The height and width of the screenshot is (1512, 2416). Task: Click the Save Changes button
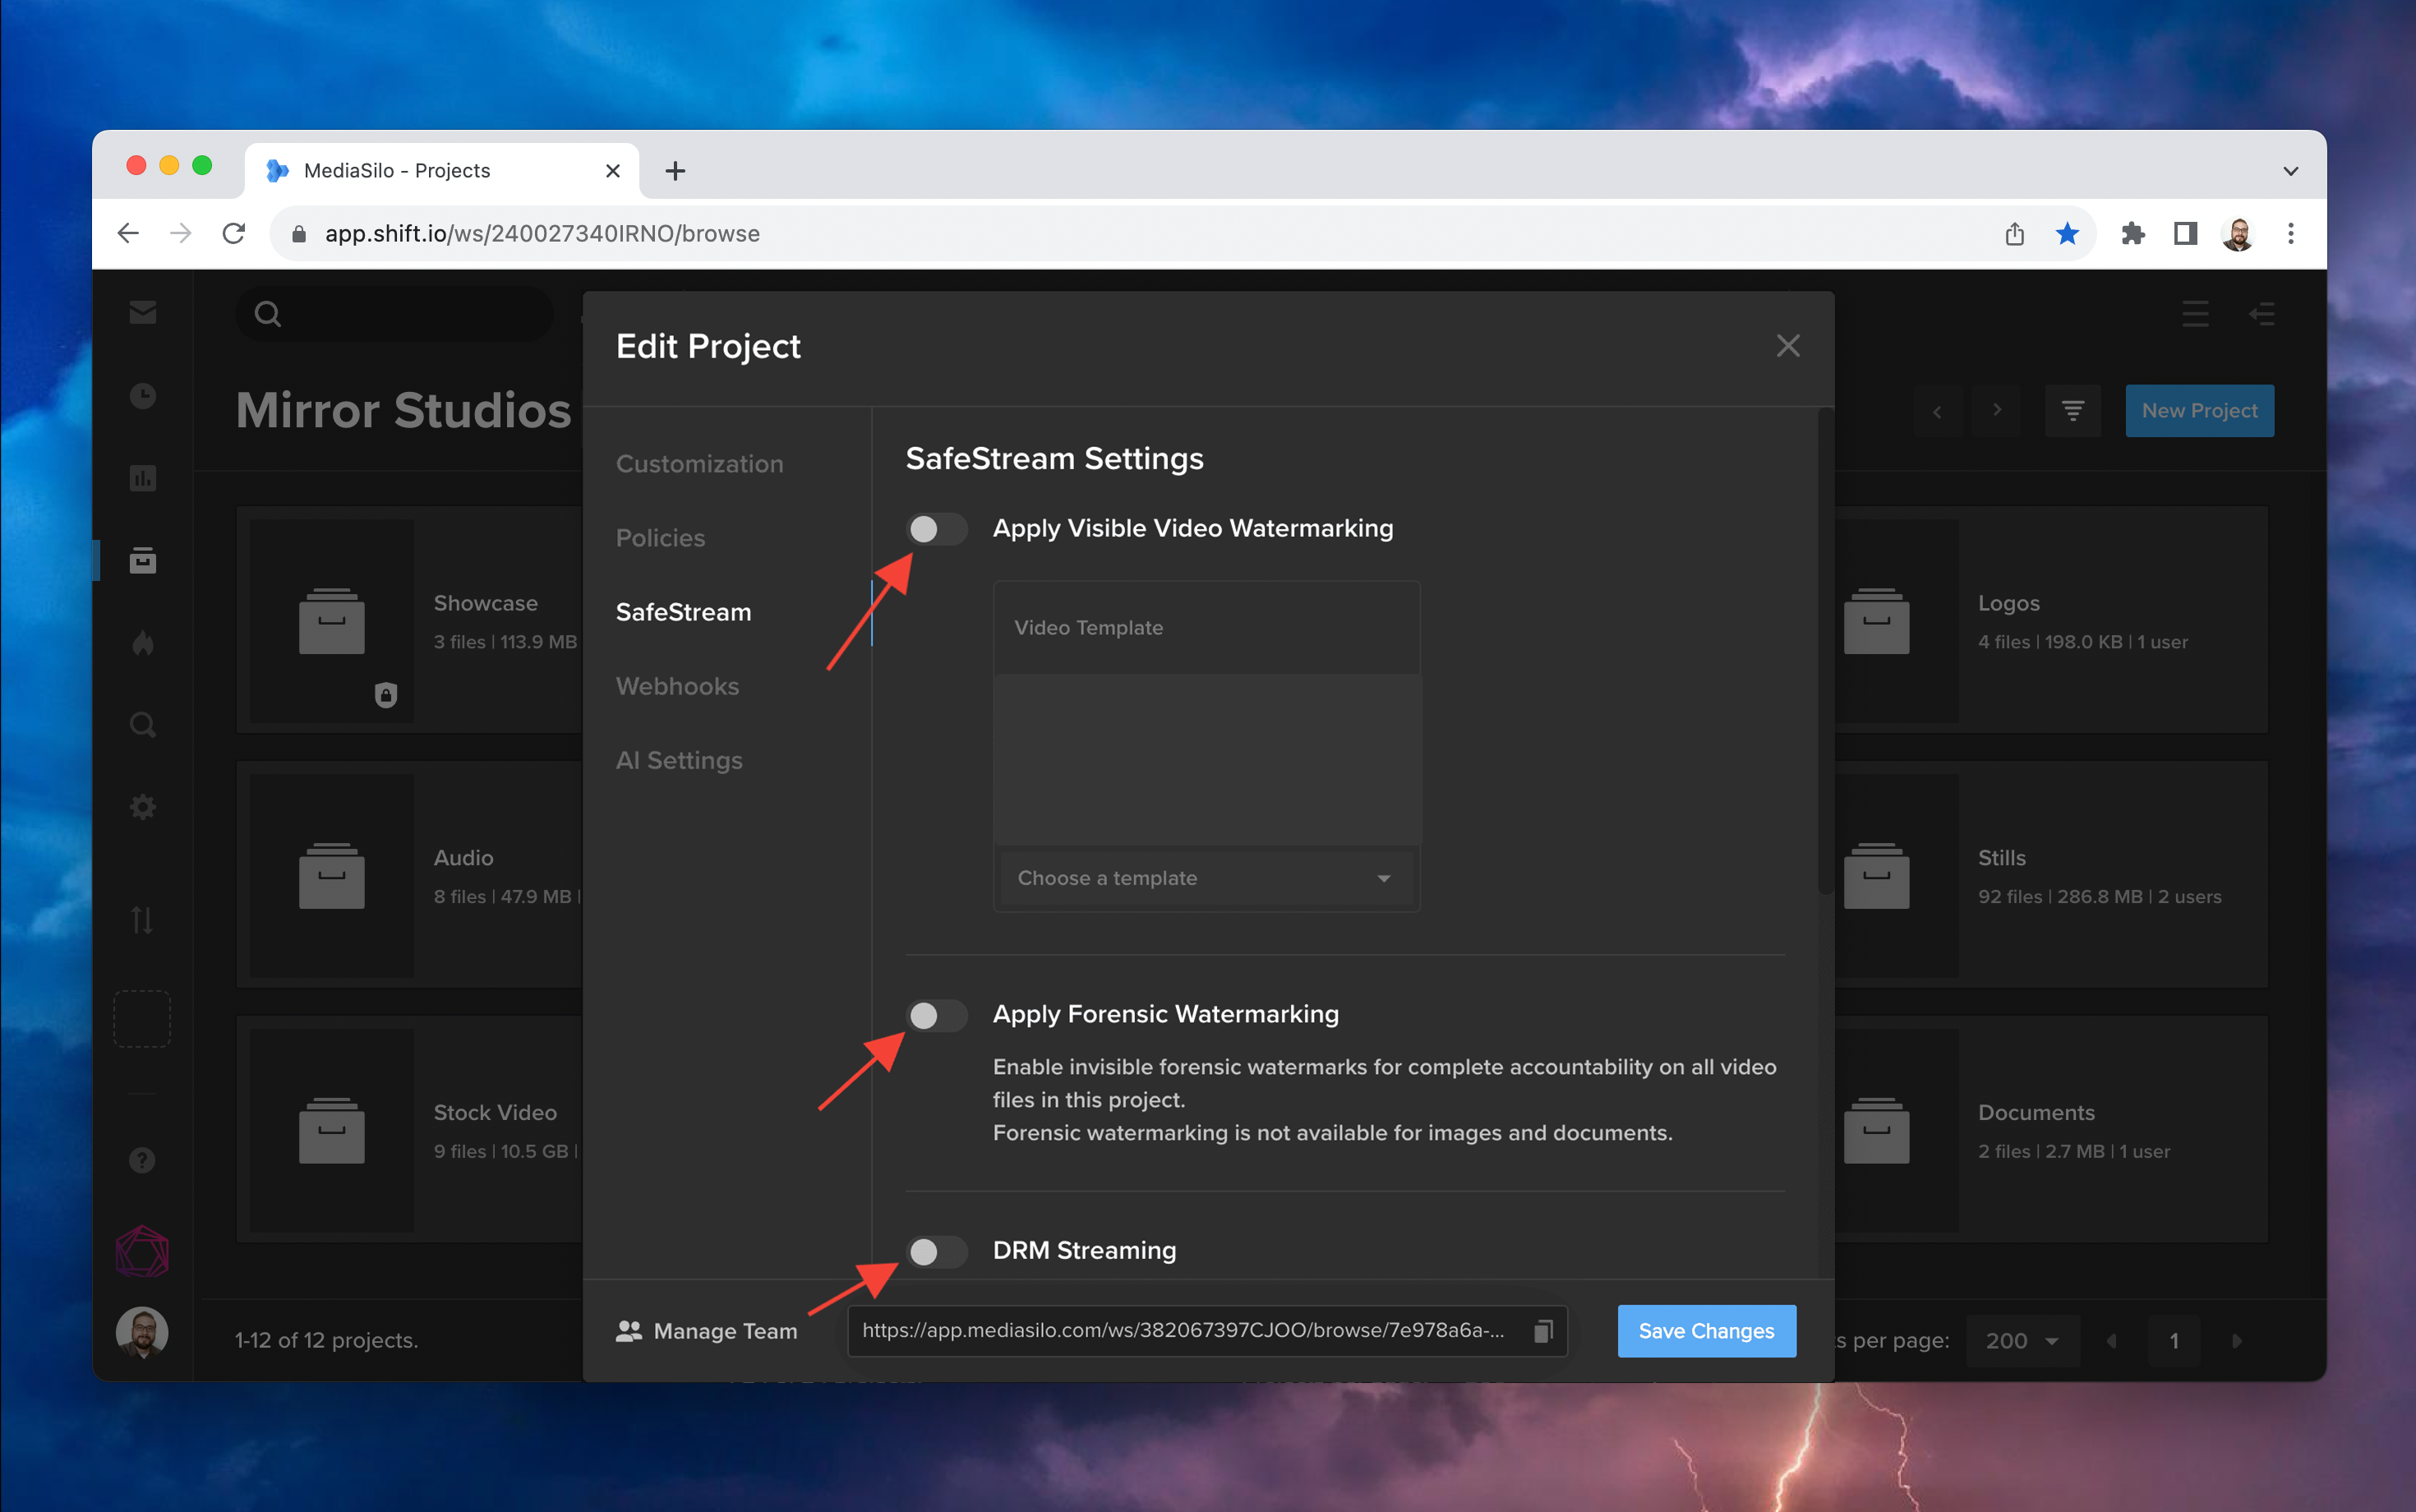1706,1331
